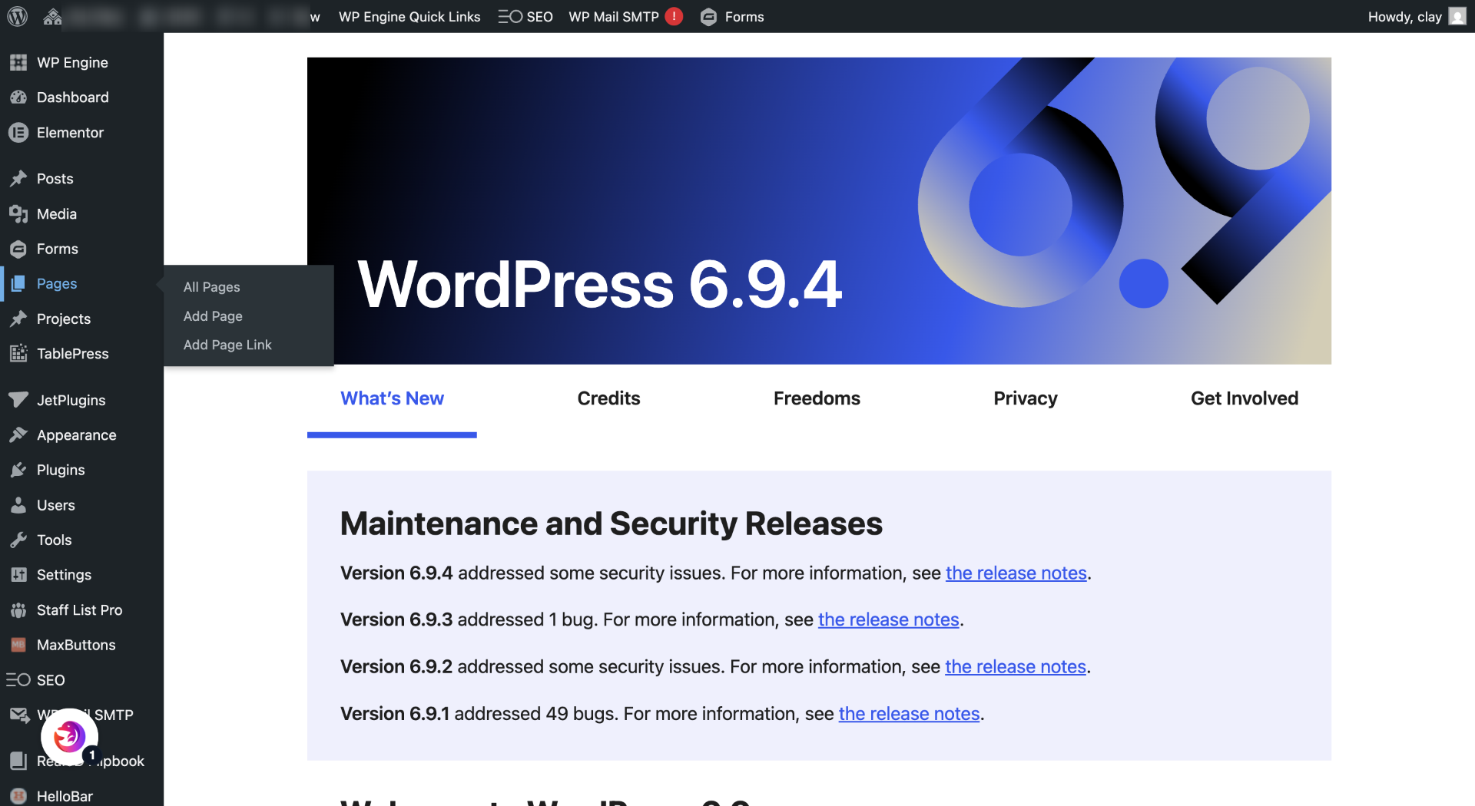Click the Forms icon in admin bar

708,17
